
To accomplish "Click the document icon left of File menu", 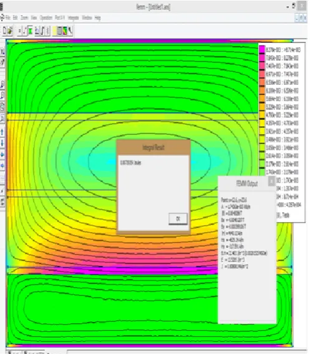I will [2, 17].
